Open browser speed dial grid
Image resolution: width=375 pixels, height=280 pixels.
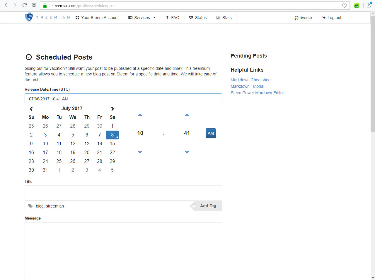(x=34, y=5)
